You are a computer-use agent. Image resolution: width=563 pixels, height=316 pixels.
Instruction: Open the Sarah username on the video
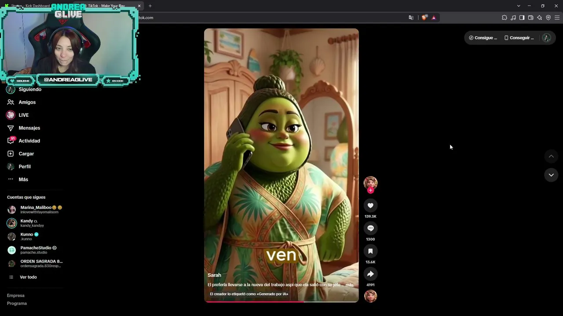point(214,275)
